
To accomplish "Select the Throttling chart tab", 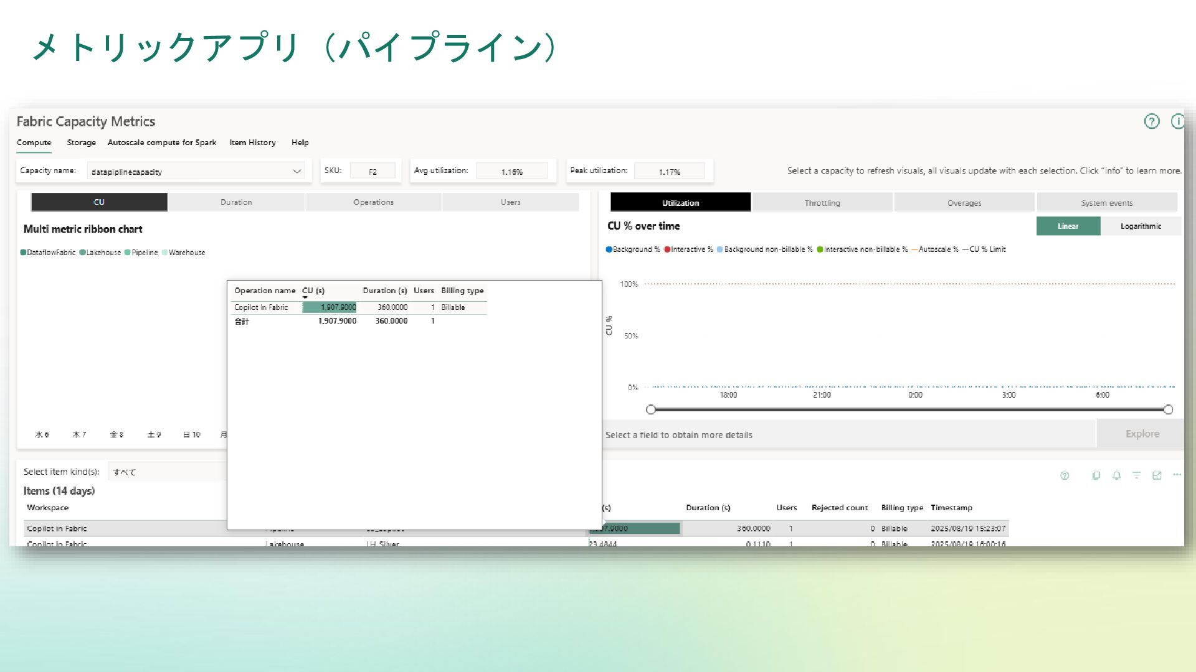I will [x=822, y=203].
